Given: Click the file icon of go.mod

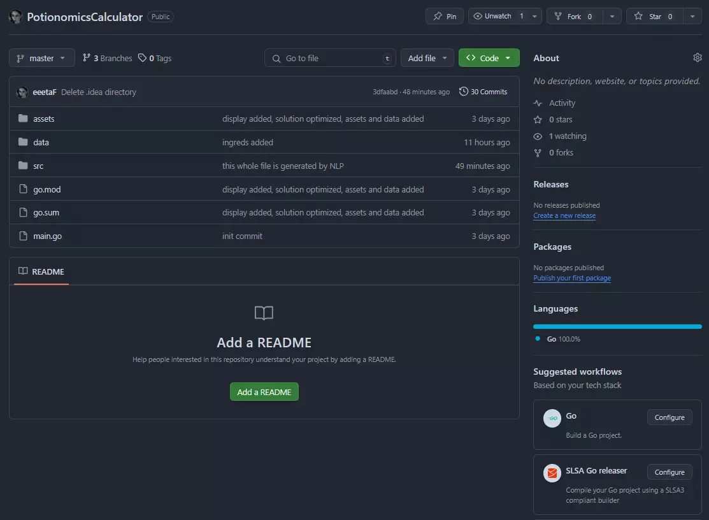Looking at the screenshot, I should [x=23, y=189].
